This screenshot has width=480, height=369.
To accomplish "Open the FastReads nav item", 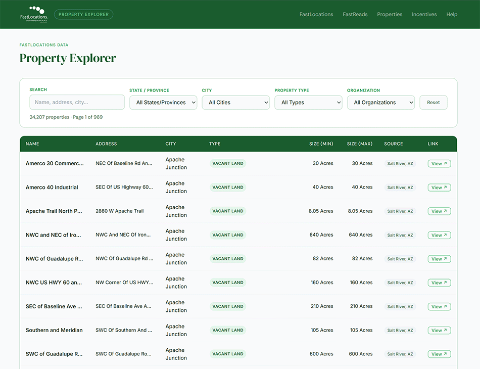I will [355, 14].
